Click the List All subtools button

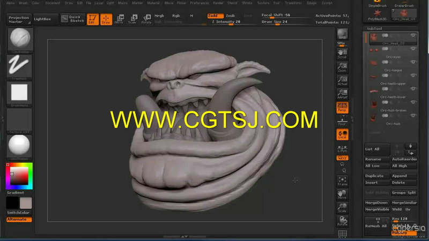pyautogui.click(x=377, y=149)
